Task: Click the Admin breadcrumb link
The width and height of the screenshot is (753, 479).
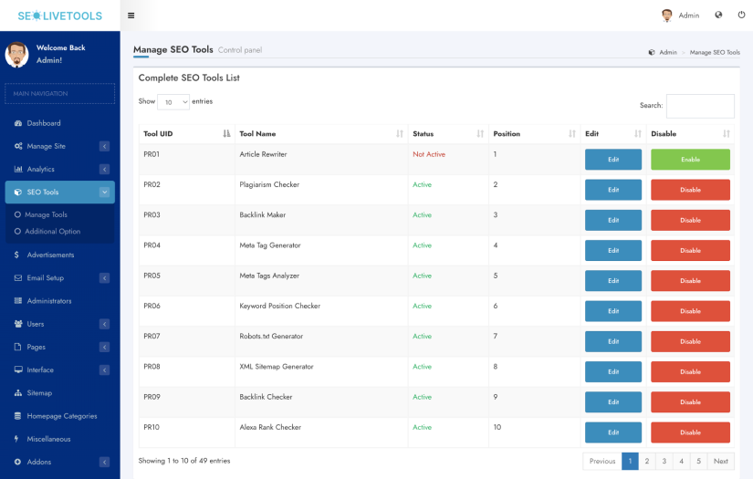Action: tap(667, 52)
